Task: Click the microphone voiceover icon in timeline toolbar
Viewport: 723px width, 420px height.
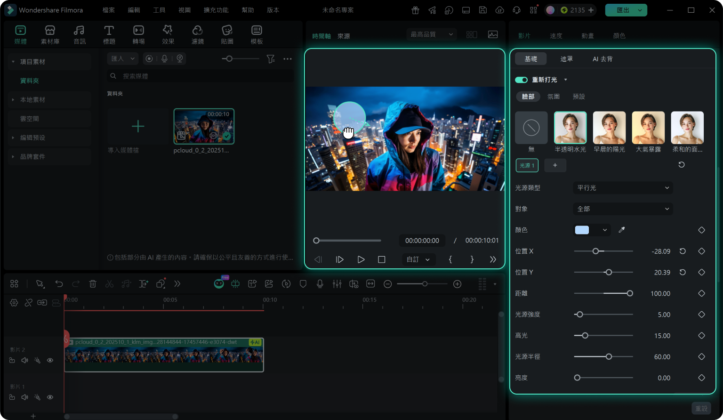Action: click(x=320, y=284)
